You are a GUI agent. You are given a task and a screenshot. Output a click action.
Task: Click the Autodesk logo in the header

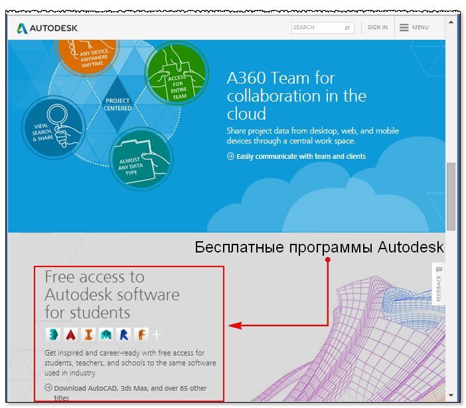coord(48,29)
